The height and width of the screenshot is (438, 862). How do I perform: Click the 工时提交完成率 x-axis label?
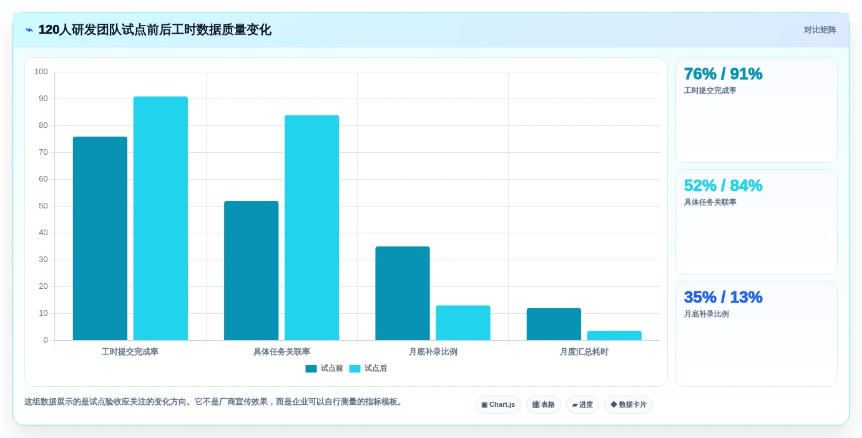click(130, 352)
